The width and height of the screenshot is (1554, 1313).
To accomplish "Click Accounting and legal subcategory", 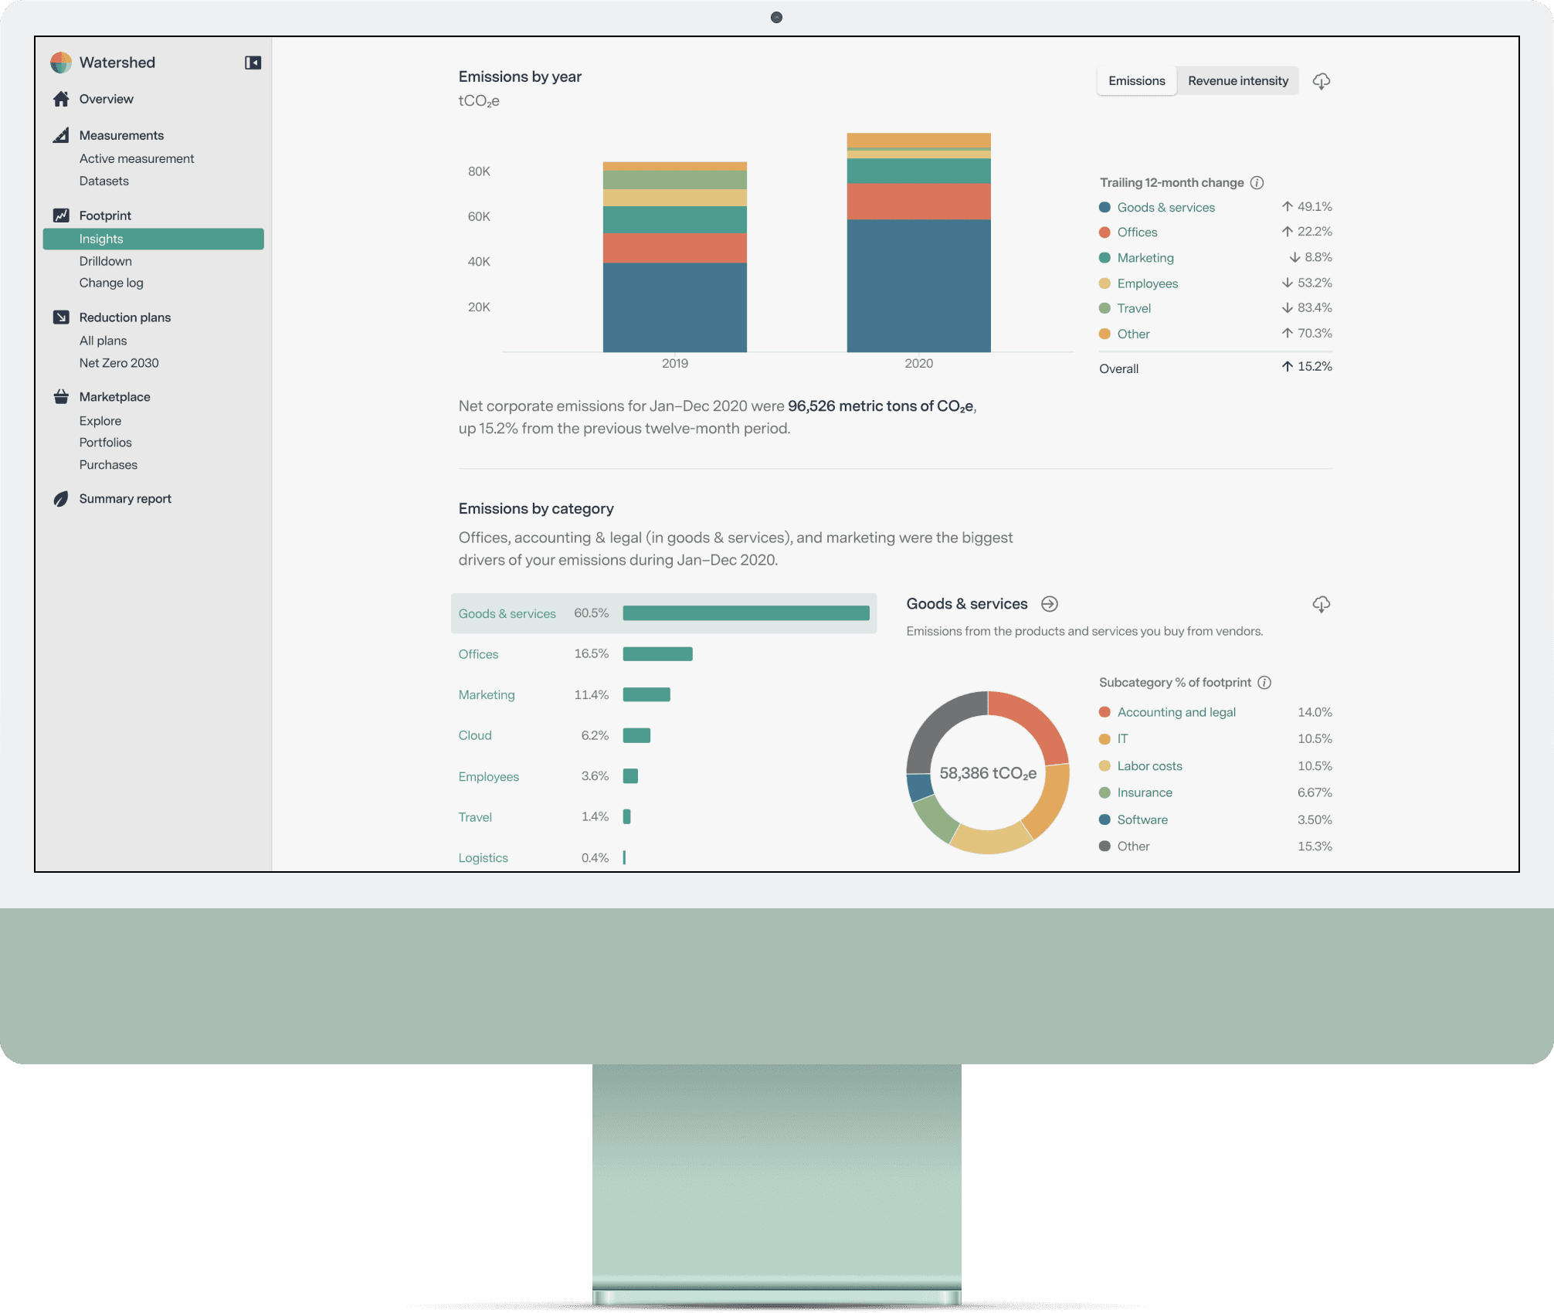I will tap(1176, 712).
